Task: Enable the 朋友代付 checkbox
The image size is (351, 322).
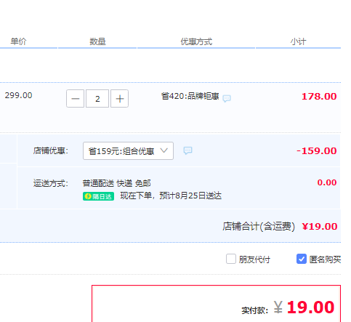Action: coord(231,259)
